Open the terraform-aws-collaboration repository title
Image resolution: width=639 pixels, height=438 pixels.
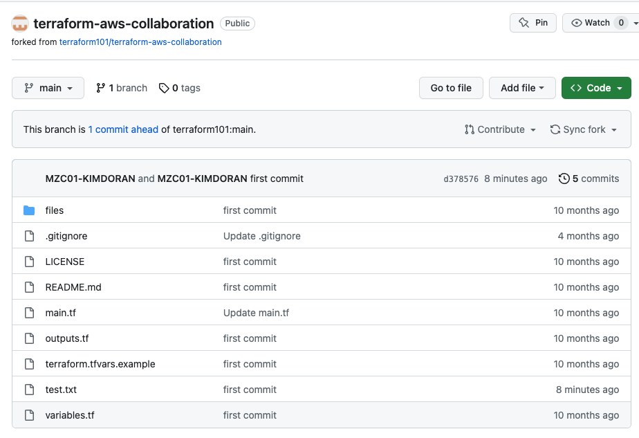(x=124, y=24)
